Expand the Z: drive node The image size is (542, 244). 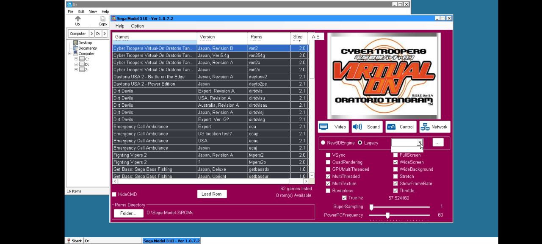pos(76,70)
